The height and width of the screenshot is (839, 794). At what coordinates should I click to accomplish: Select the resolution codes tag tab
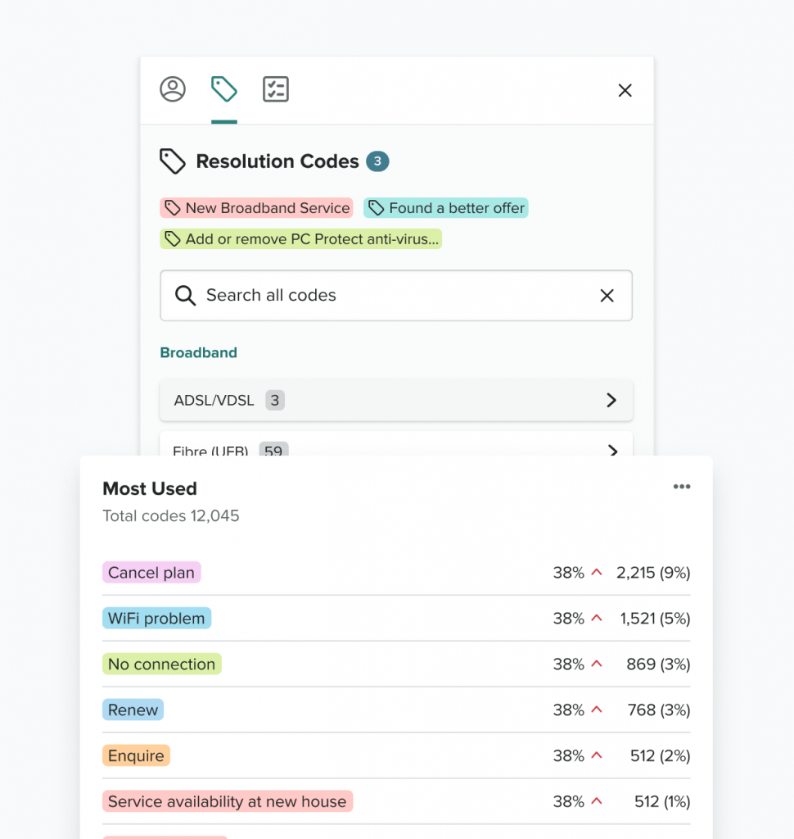point(224,89)
